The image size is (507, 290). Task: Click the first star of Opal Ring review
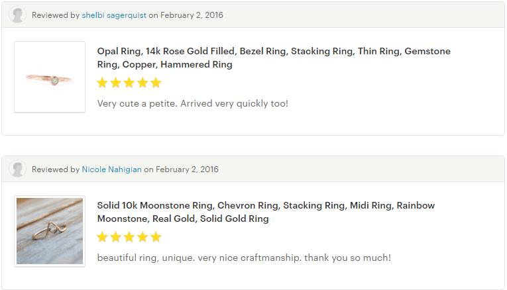coord(102,83)
